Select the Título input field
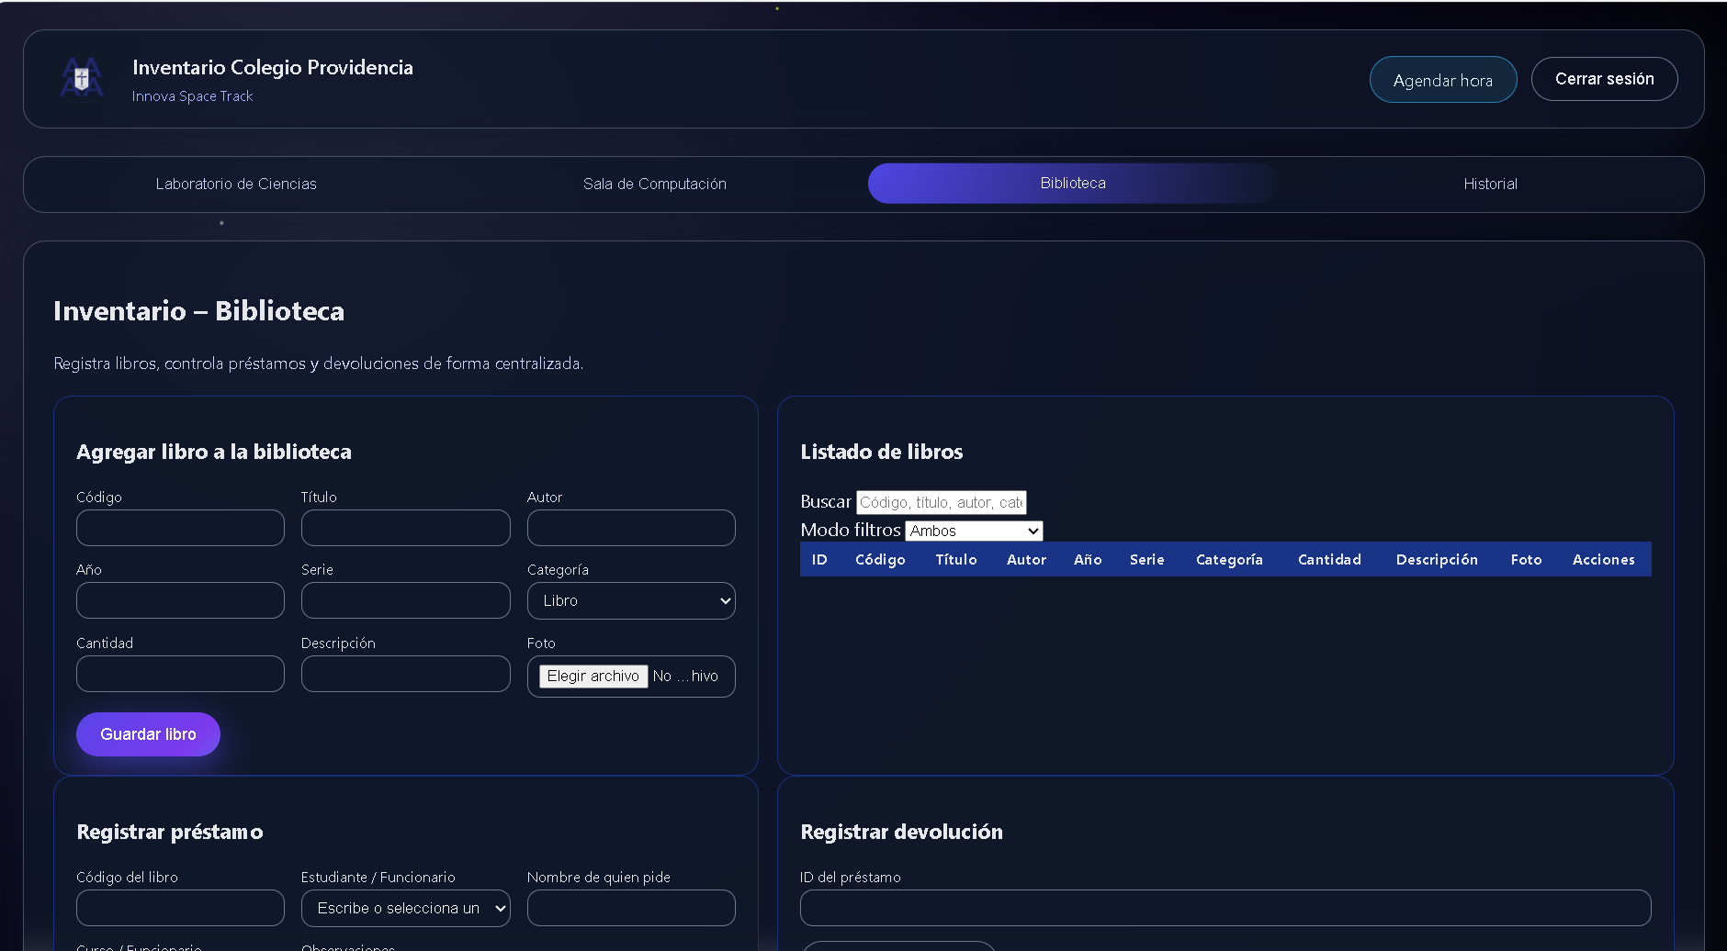1727x951 pixels. click(405, 528)
